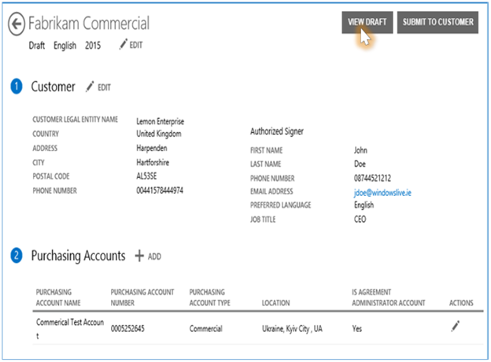This screenshot has height=362, width=491.
Task: Click the Draft status text
Action: point(37,46)
